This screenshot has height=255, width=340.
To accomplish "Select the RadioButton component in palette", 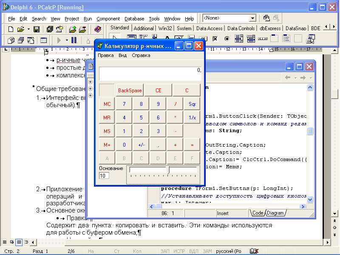I will click(x=227, y=39).
